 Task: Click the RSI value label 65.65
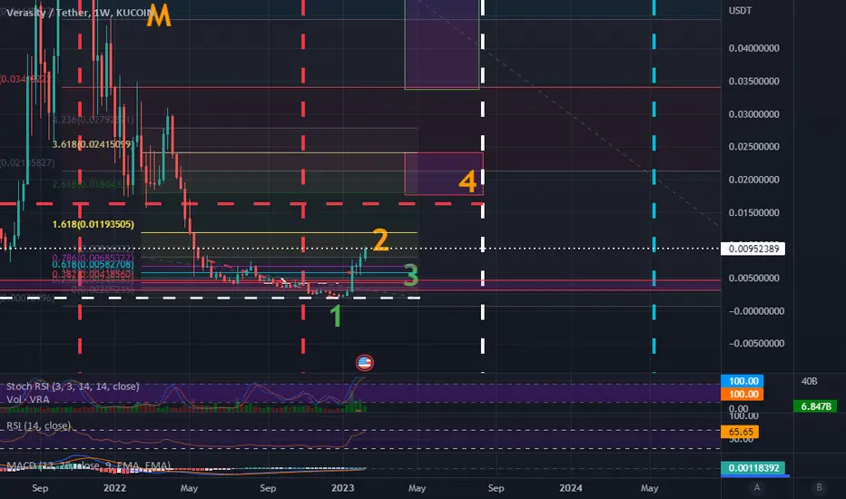point(741,432)
